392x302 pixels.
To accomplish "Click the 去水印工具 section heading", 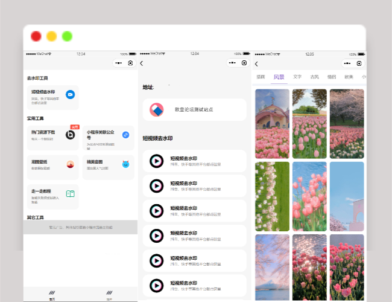I will tap(37, 78).
